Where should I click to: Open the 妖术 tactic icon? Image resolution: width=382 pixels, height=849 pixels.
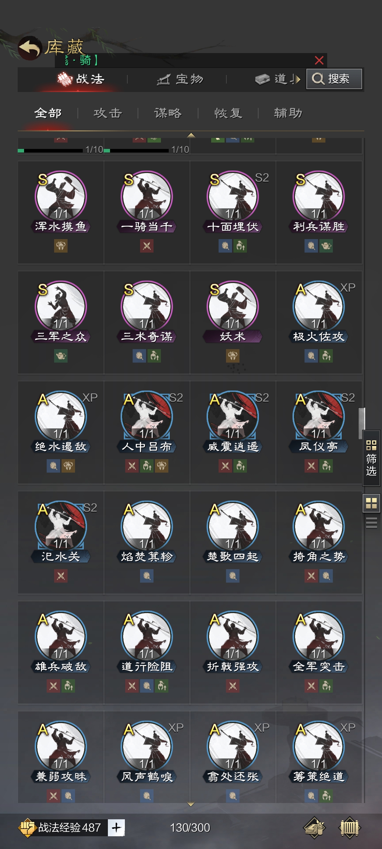tap(233, 306)
